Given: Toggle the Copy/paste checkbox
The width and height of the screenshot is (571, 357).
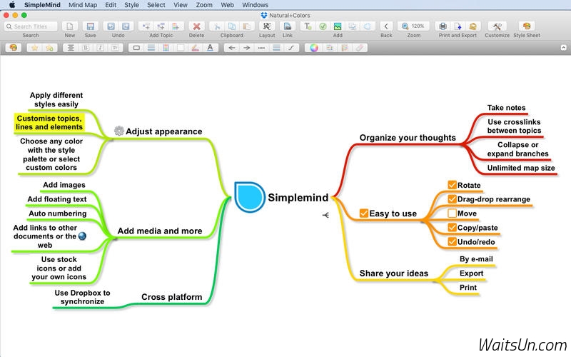Looking at the screenshot, I should coord(452,227).
